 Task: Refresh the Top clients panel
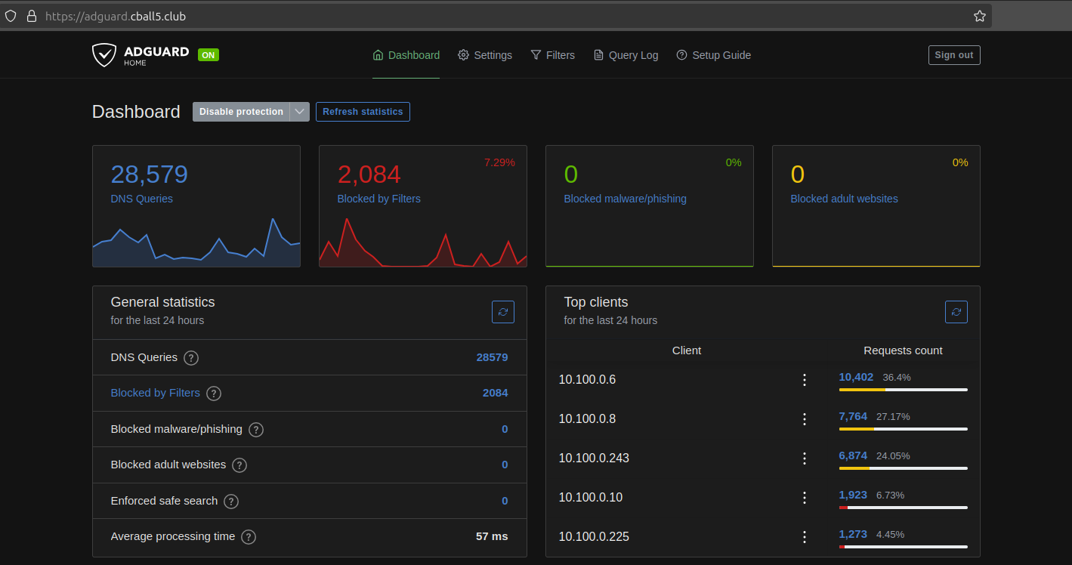(x=956, y=312)
